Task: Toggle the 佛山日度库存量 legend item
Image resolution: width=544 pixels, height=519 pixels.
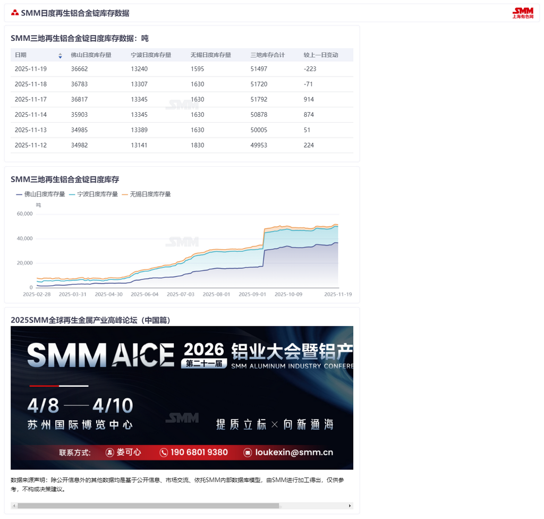Action: coord(40,194)
